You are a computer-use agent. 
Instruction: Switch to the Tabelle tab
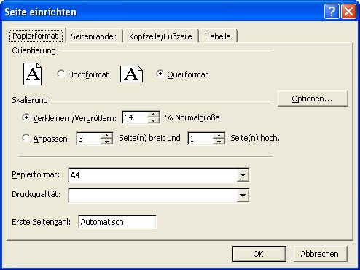coord(218,36)
